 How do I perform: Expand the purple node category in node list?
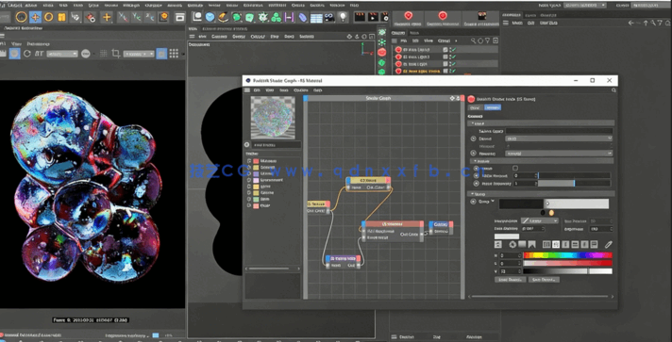coord(249,173)
